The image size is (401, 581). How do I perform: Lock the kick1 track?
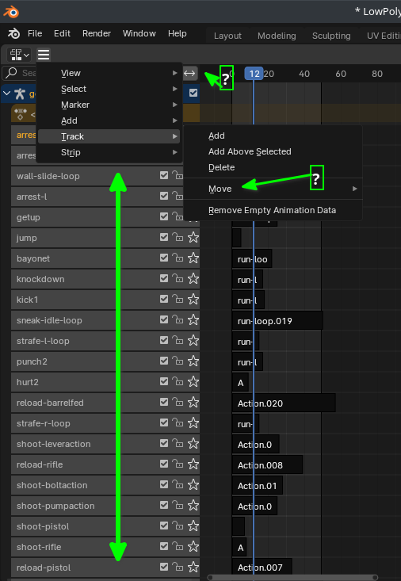pos(178,299)
